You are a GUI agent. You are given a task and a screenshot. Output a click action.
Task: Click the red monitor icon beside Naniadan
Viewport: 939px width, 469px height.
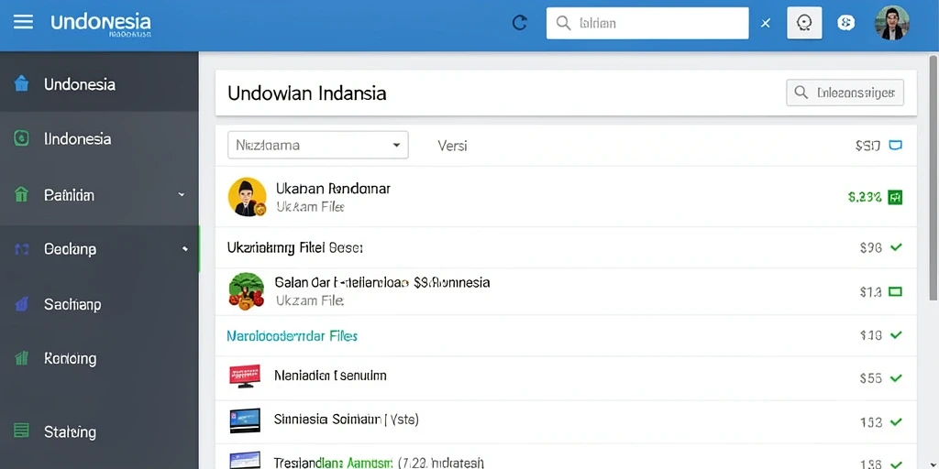(245, 376)
